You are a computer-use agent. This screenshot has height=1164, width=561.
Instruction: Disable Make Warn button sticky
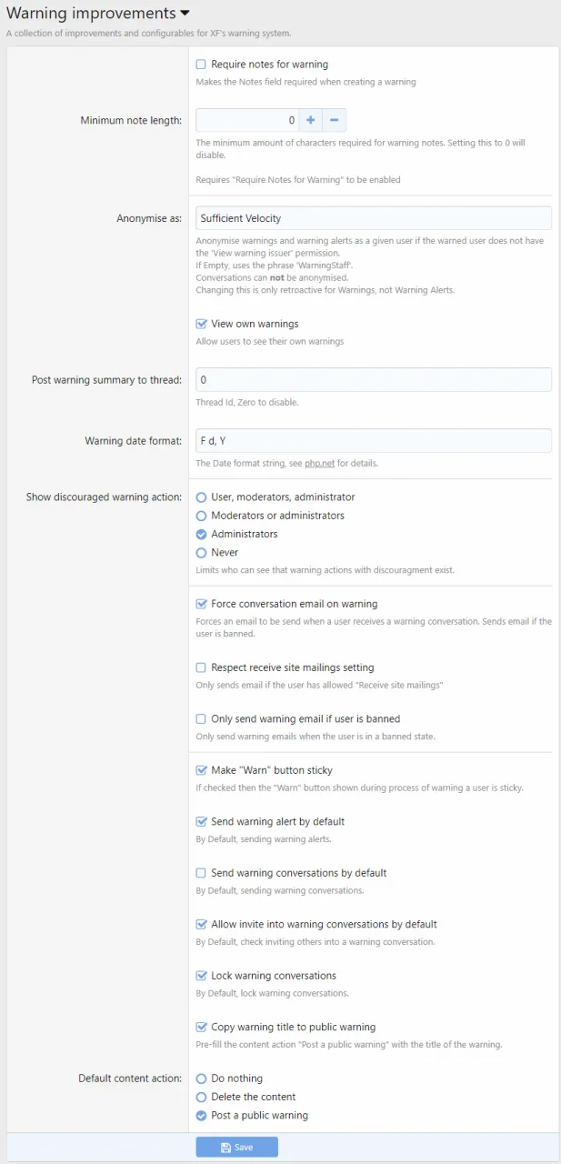tap(202, 769)
